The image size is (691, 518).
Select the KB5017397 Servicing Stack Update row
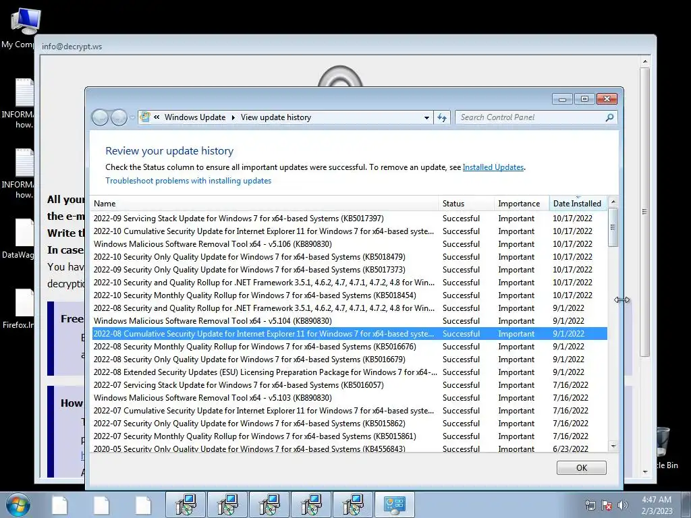coord(350,219)
